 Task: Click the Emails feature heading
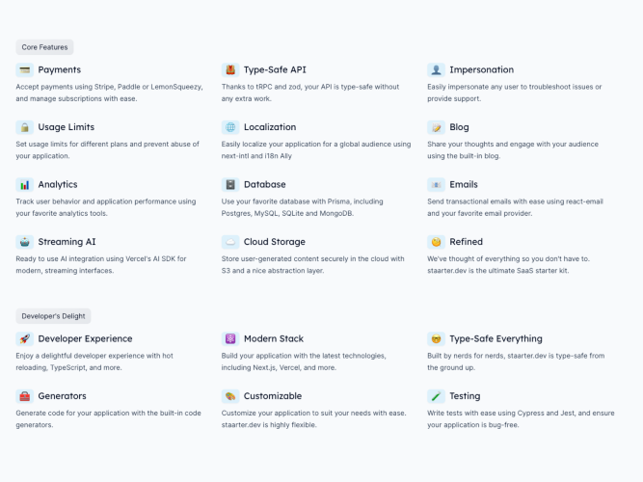[x=464, y=184]
